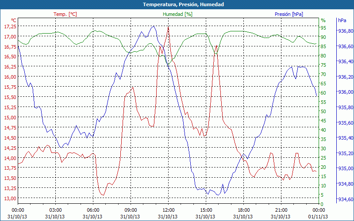Click humidity axis value "40"
Image resolution: width=354 pixels, height=221 pixels.
323,130
